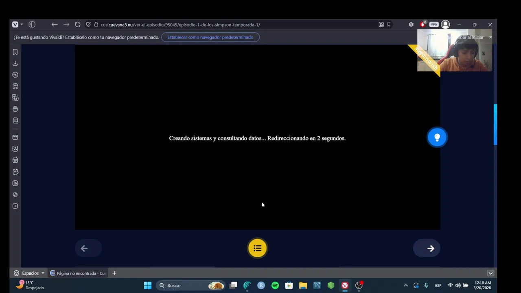
Task: Open the Notes panel
Action: [x=15, y=86]
